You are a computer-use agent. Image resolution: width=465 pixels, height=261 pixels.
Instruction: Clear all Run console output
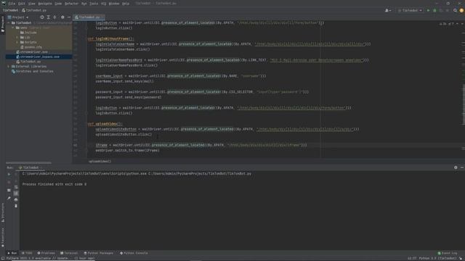click(16, 206)
